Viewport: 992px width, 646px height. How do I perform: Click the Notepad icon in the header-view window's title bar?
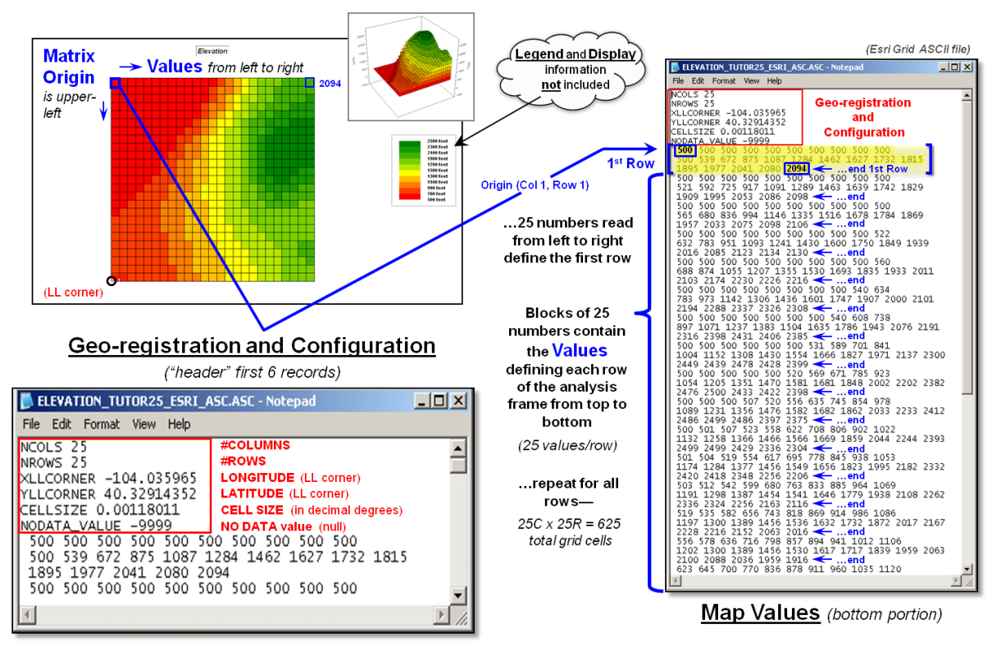(28, 402)
